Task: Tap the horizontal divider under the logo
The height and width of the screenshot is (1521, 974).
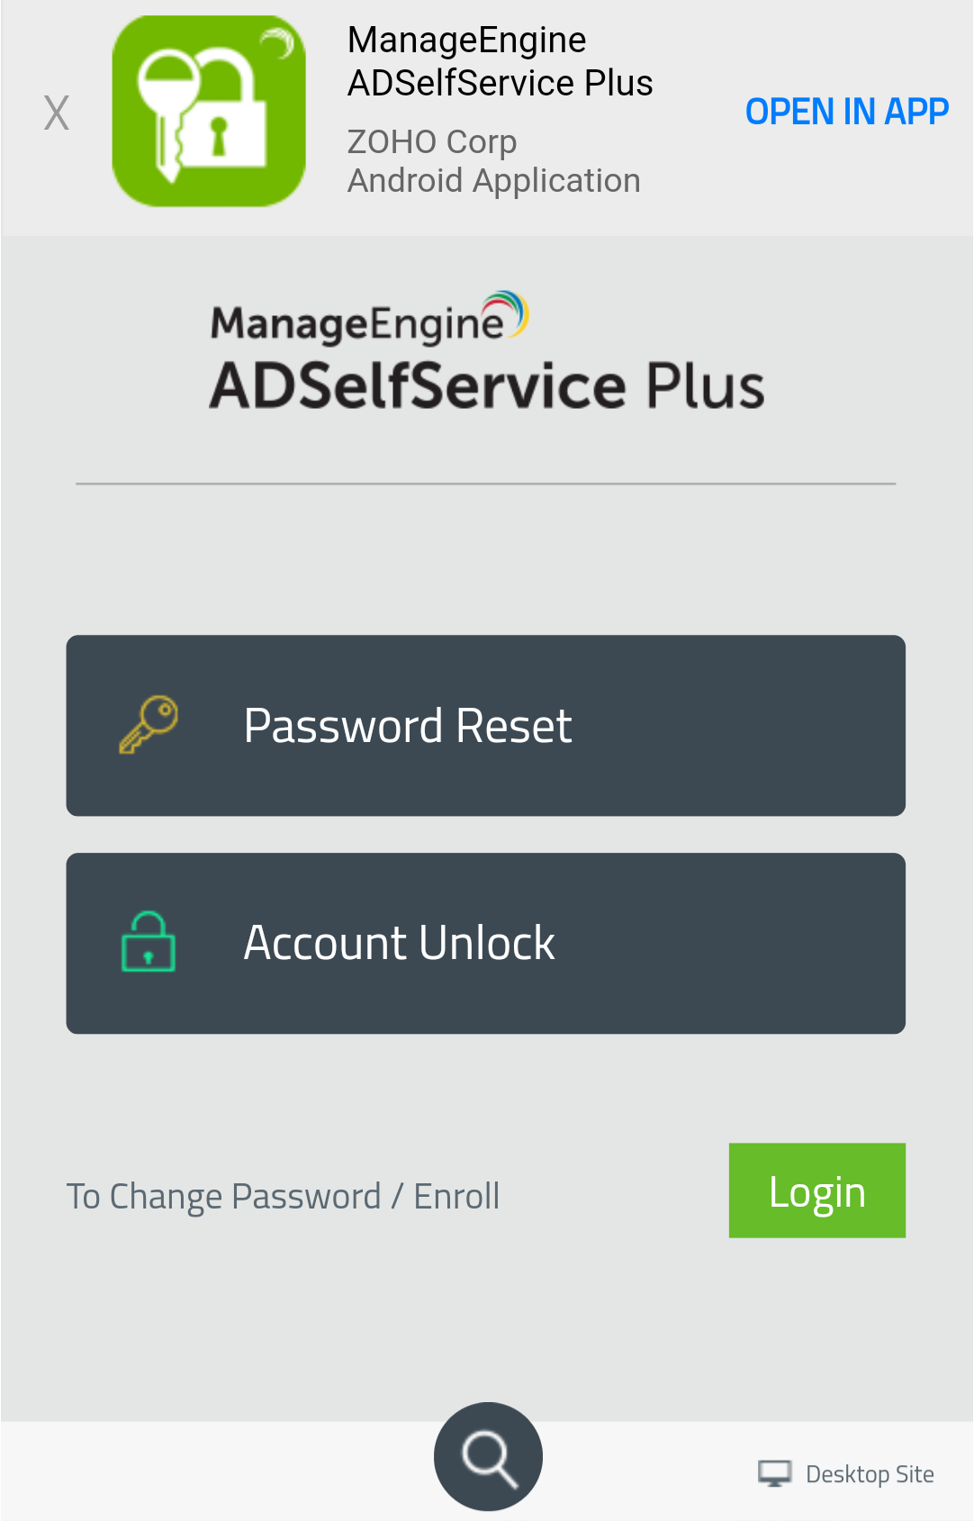Action: point(486,483)
